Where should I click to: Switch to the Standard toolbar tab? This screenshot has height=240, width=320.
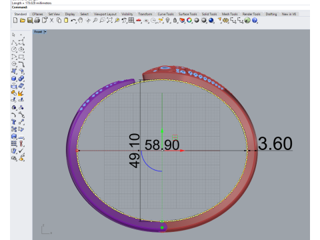[x=21, y=14]
